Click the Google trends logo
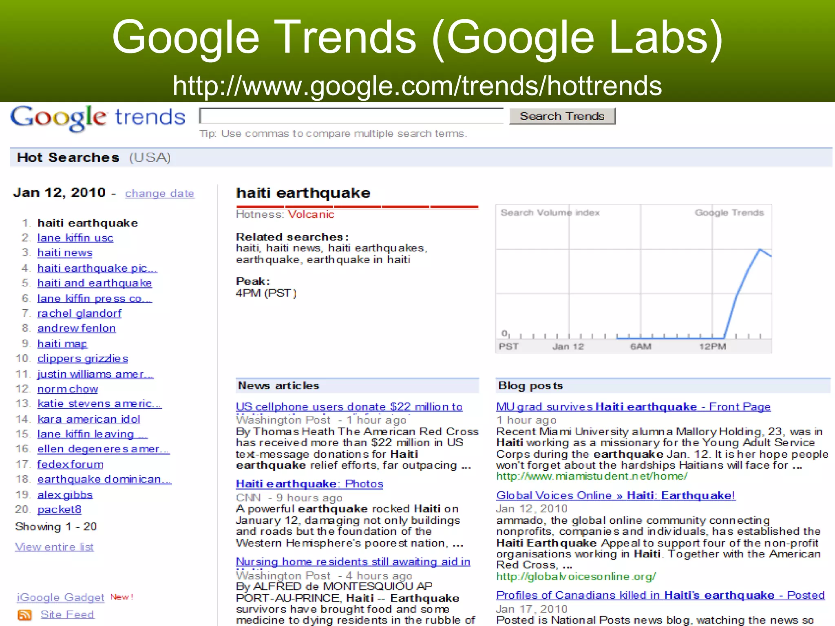 pos(98,118)
